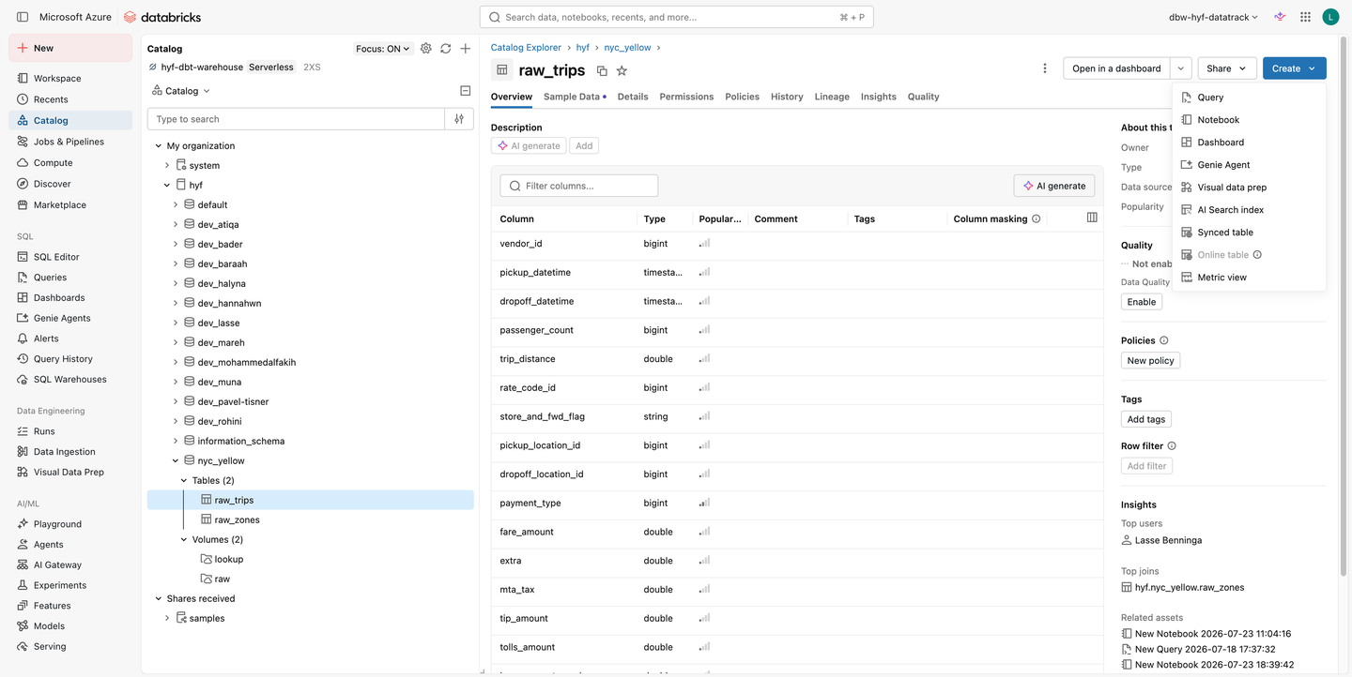Open the dashboard options dropdown arrow
1352x677 pixels.
(x=1181, y=68)
